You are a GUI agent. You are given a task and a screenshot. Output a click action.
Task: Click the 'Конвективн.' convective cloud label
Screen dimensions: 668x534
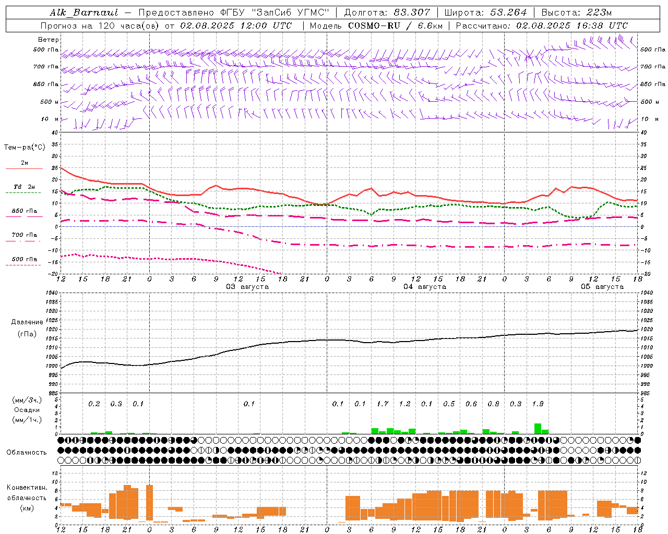[x=27, y=487]
